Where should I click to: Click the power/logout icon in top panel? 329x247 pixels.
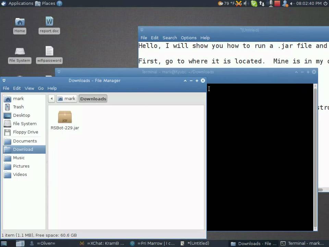(x=326, y=3)
